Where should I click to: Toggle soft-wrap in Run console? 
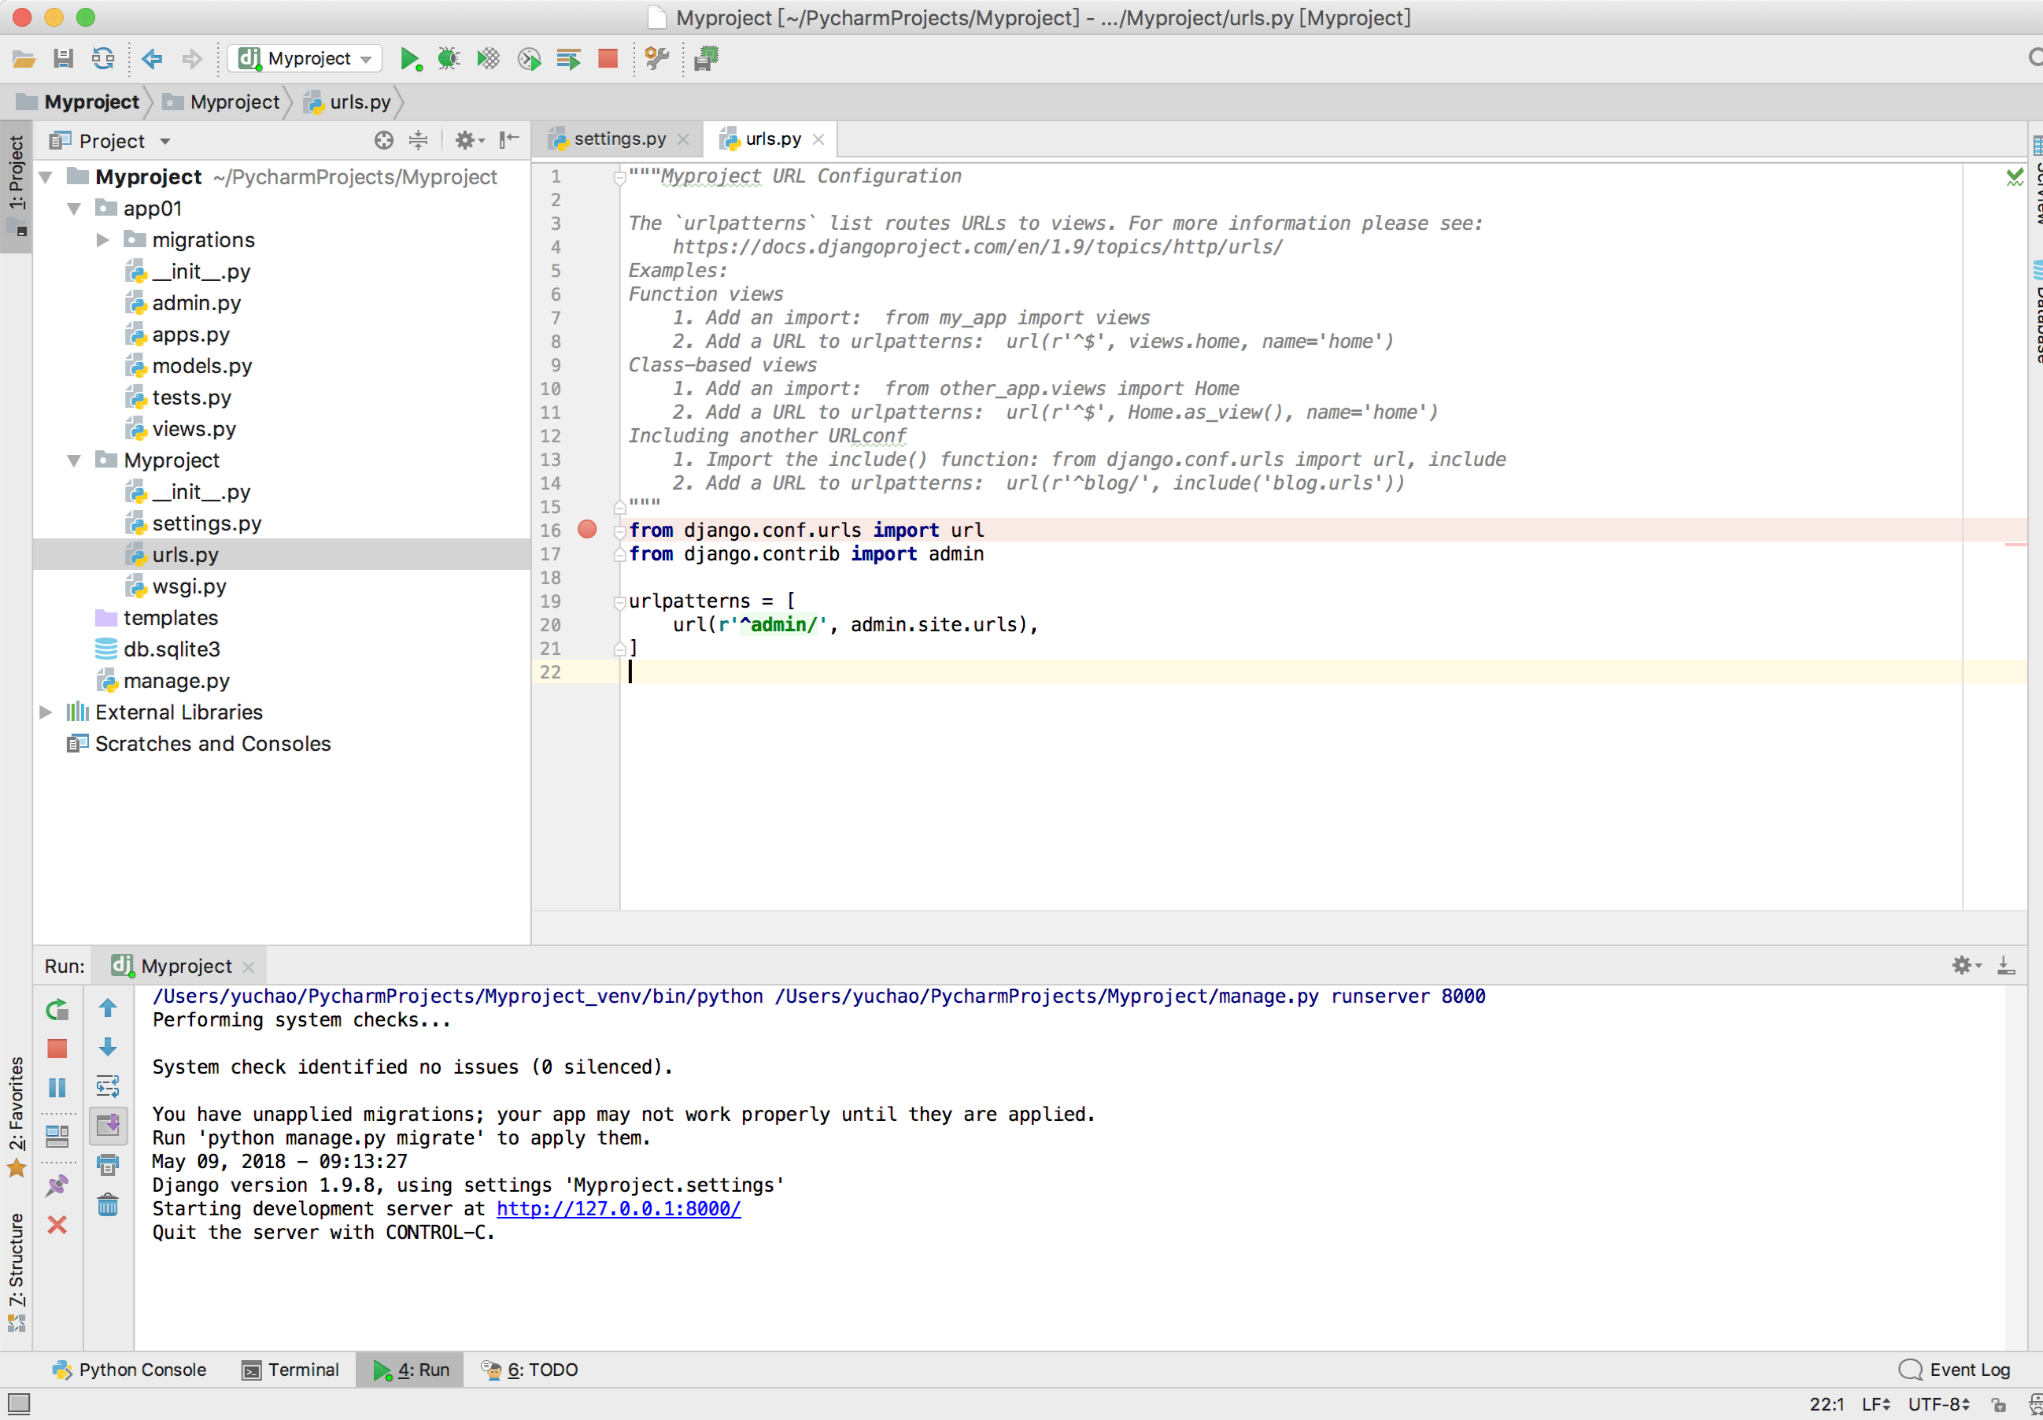coord(108,1086)
